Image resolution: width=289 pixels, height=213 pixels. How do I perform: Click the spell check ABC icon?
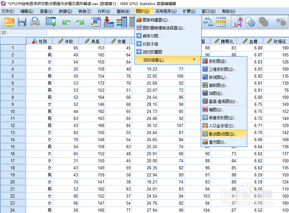(281, 22)
